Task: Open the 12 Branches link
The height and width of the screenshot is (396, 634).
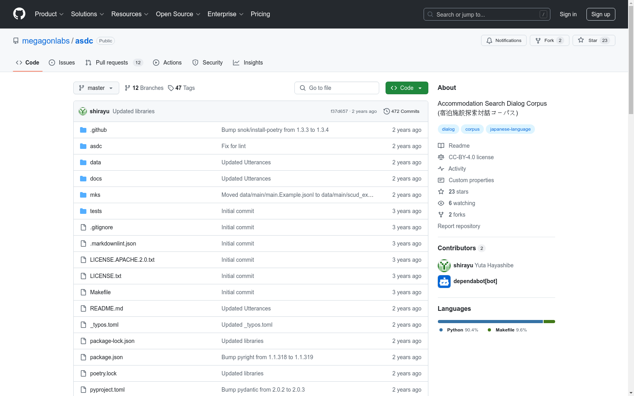Action: click(x=144, y=88)
